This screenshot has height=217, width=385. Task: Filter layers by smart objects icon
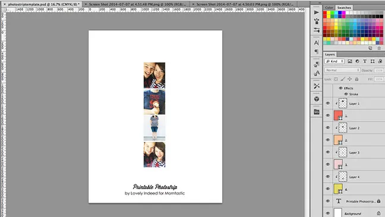(380, 61)
